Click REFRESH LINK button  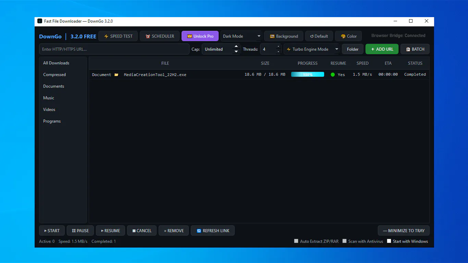click(213, 230)
